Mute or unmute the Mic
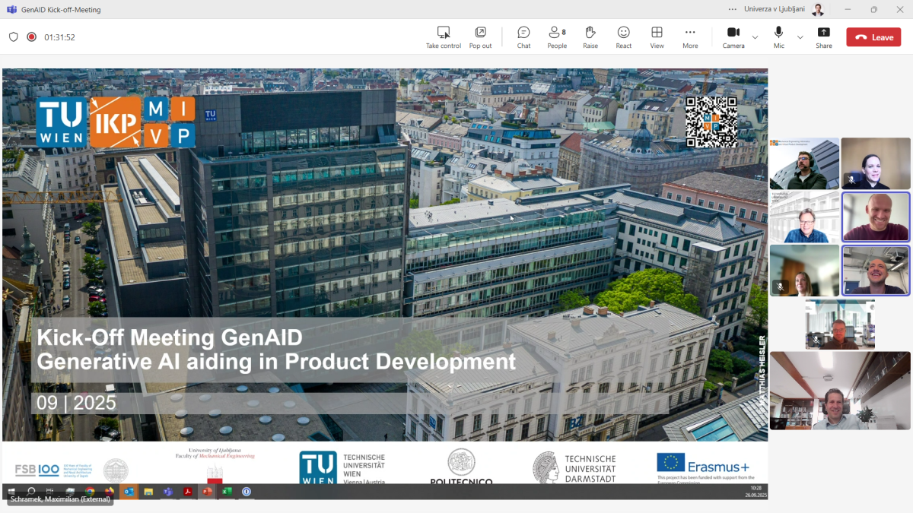Screen dimensions: 913x513 tap(778, 36)
